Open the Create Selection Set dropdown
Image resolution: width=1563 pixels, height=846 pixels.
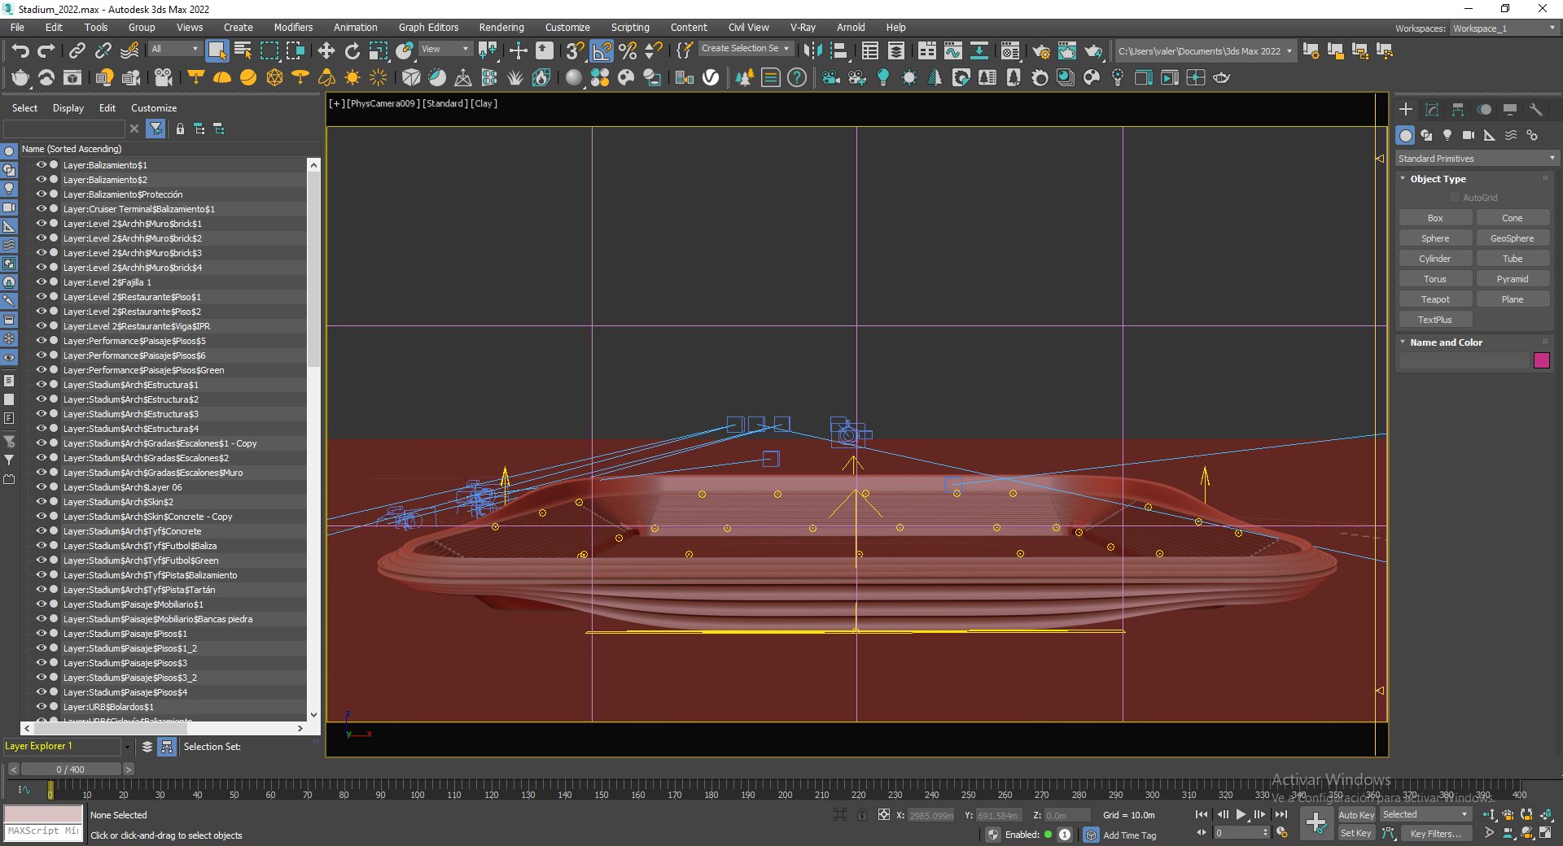746,49
